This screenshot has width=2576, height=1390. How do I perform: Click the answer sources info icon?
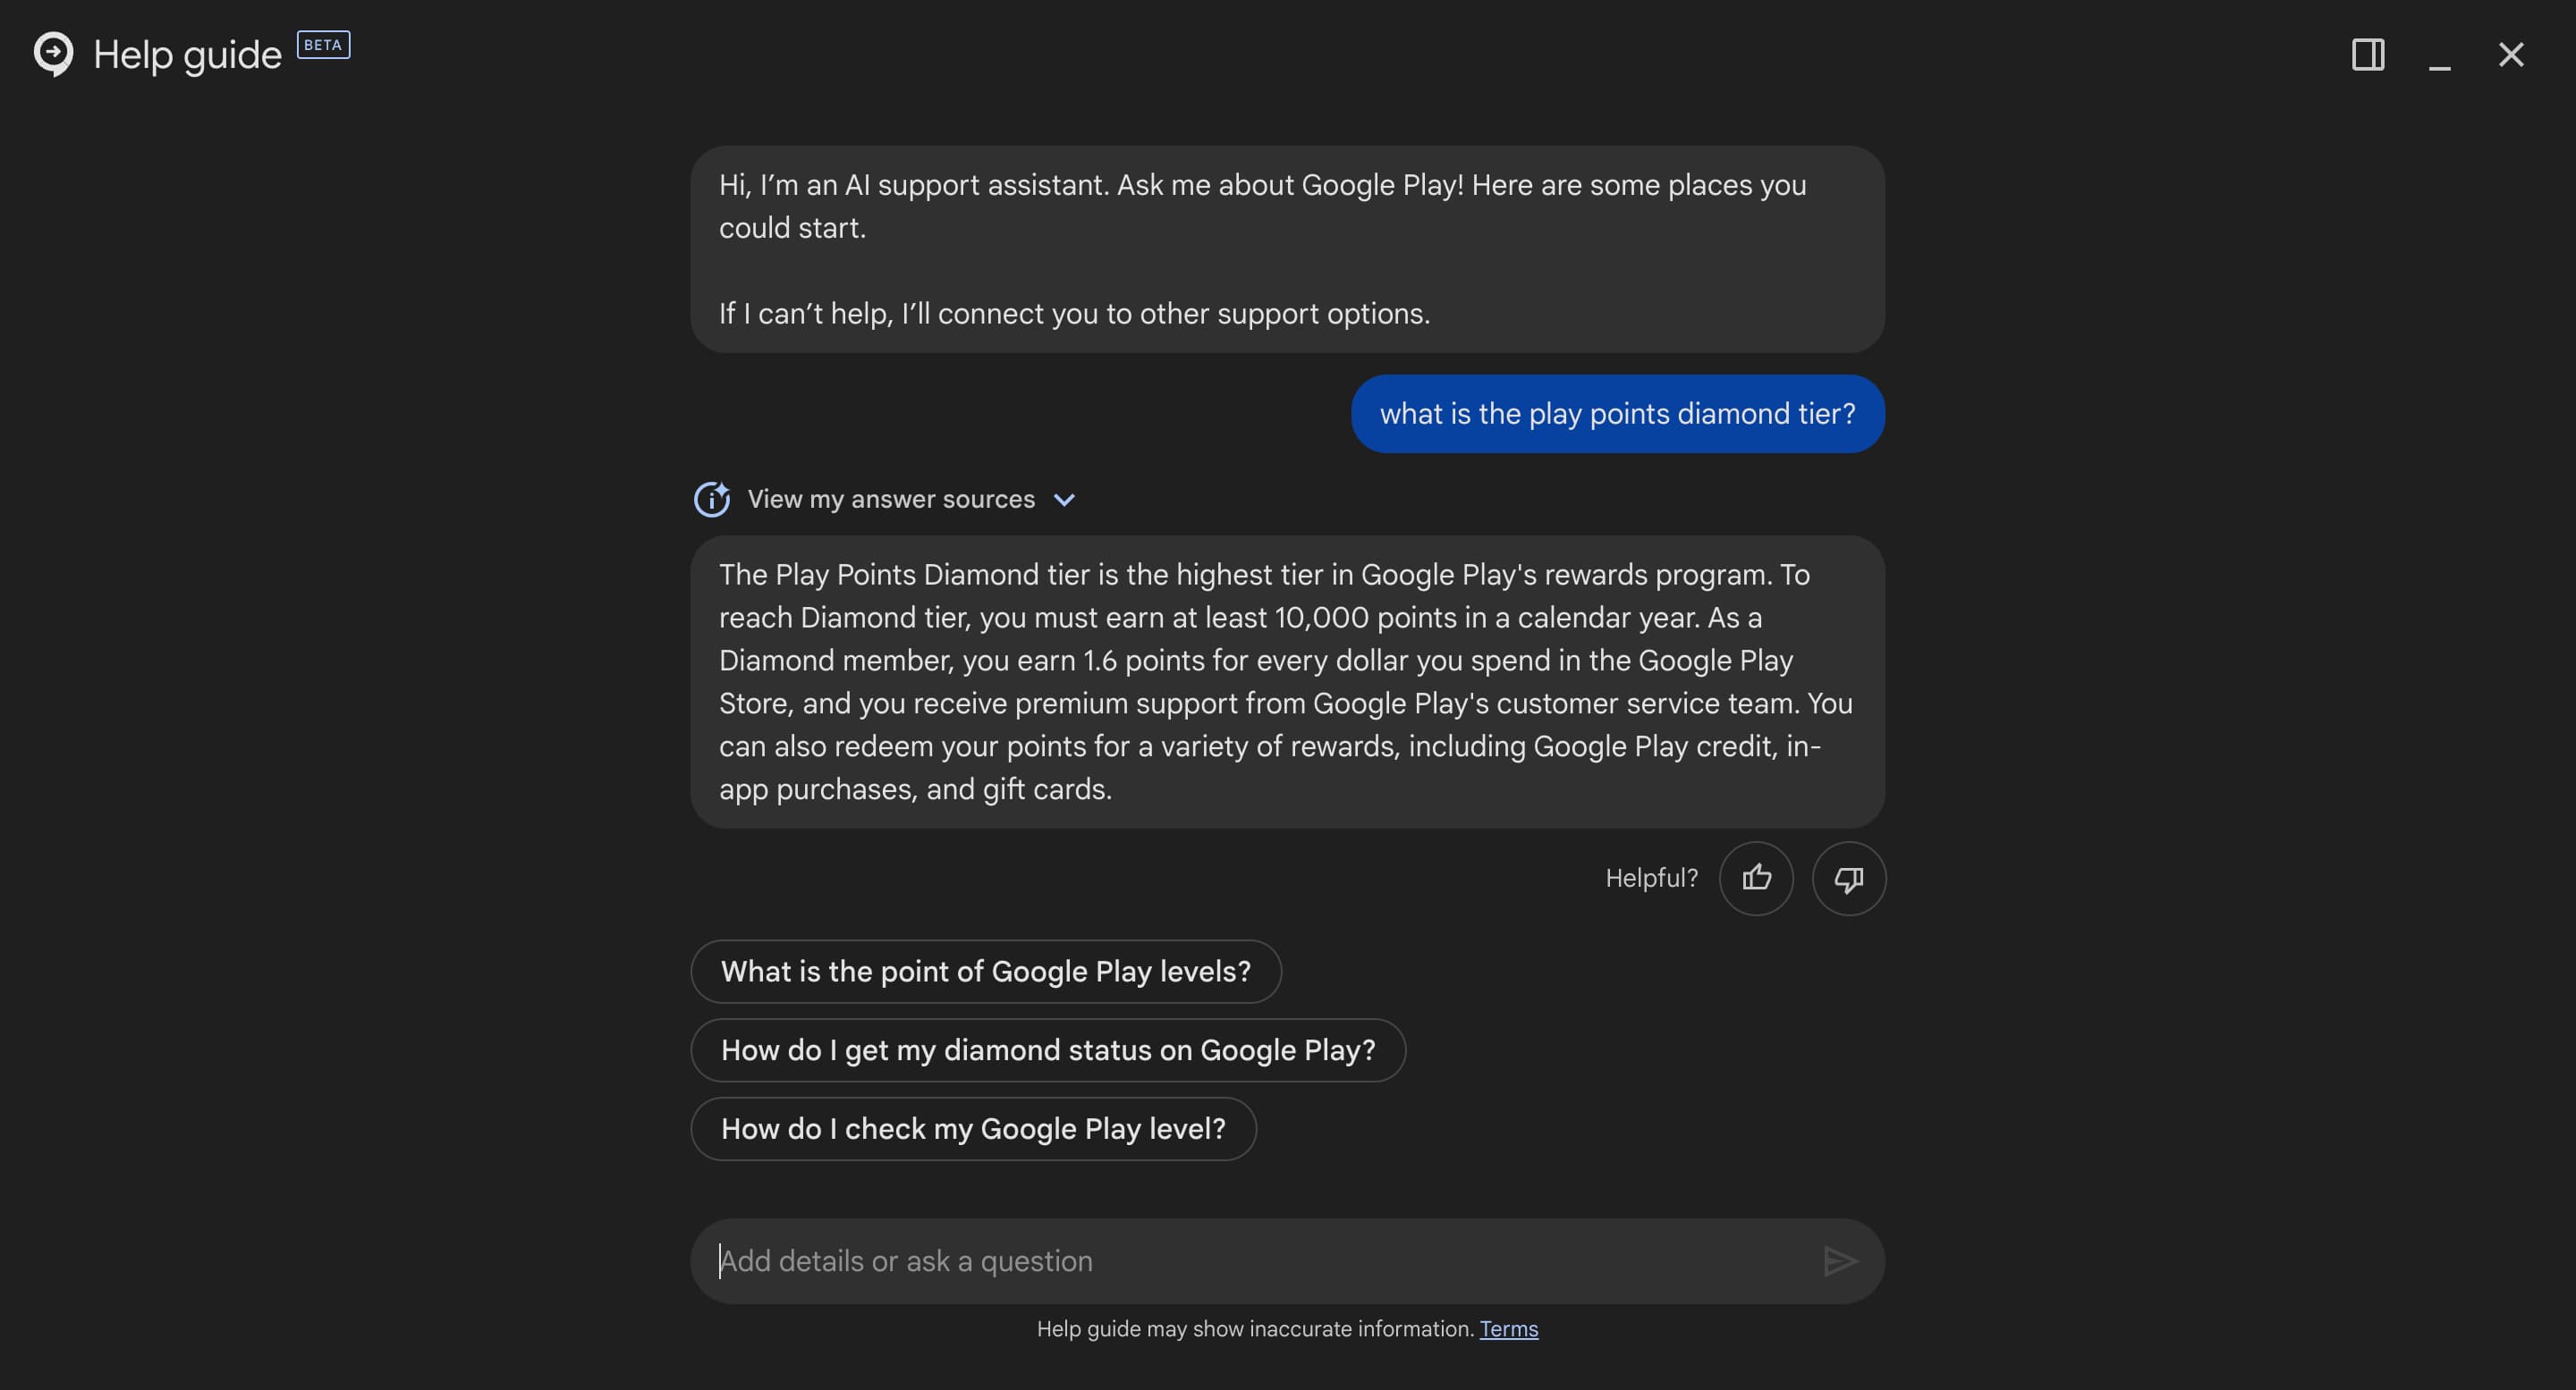(712, 500)
